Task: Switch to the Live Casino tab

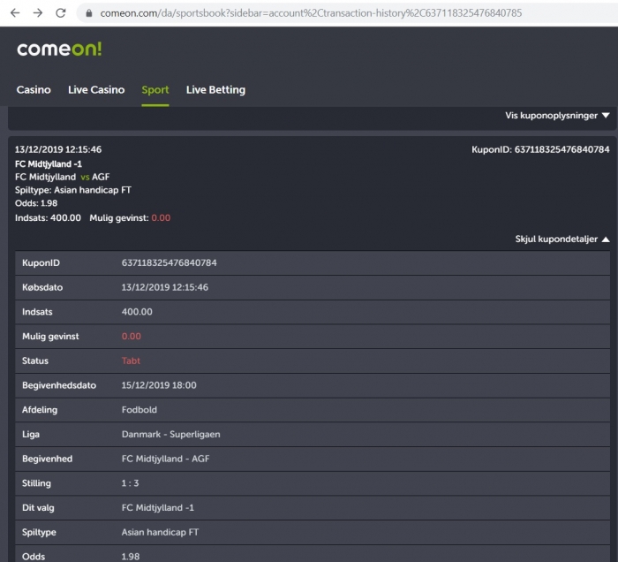Action: click(96, 90)
